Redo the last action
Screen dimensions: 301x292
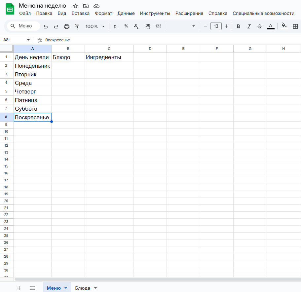click(56, 26)
